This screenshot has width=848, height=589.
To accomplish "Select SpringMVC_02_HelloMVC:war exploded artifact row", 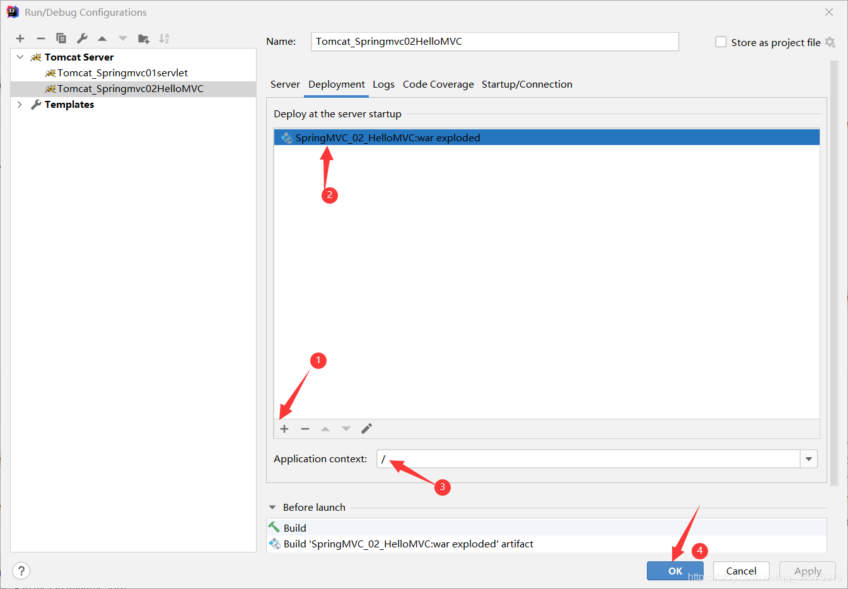I will click(x=547, y=137).
